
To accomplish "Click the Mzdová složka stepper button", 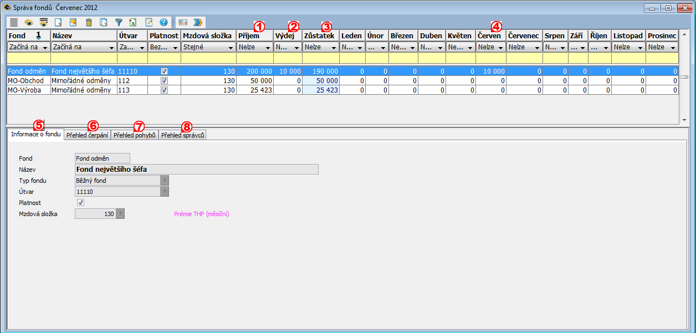I will pyautogui.click(x=120, y=214).
